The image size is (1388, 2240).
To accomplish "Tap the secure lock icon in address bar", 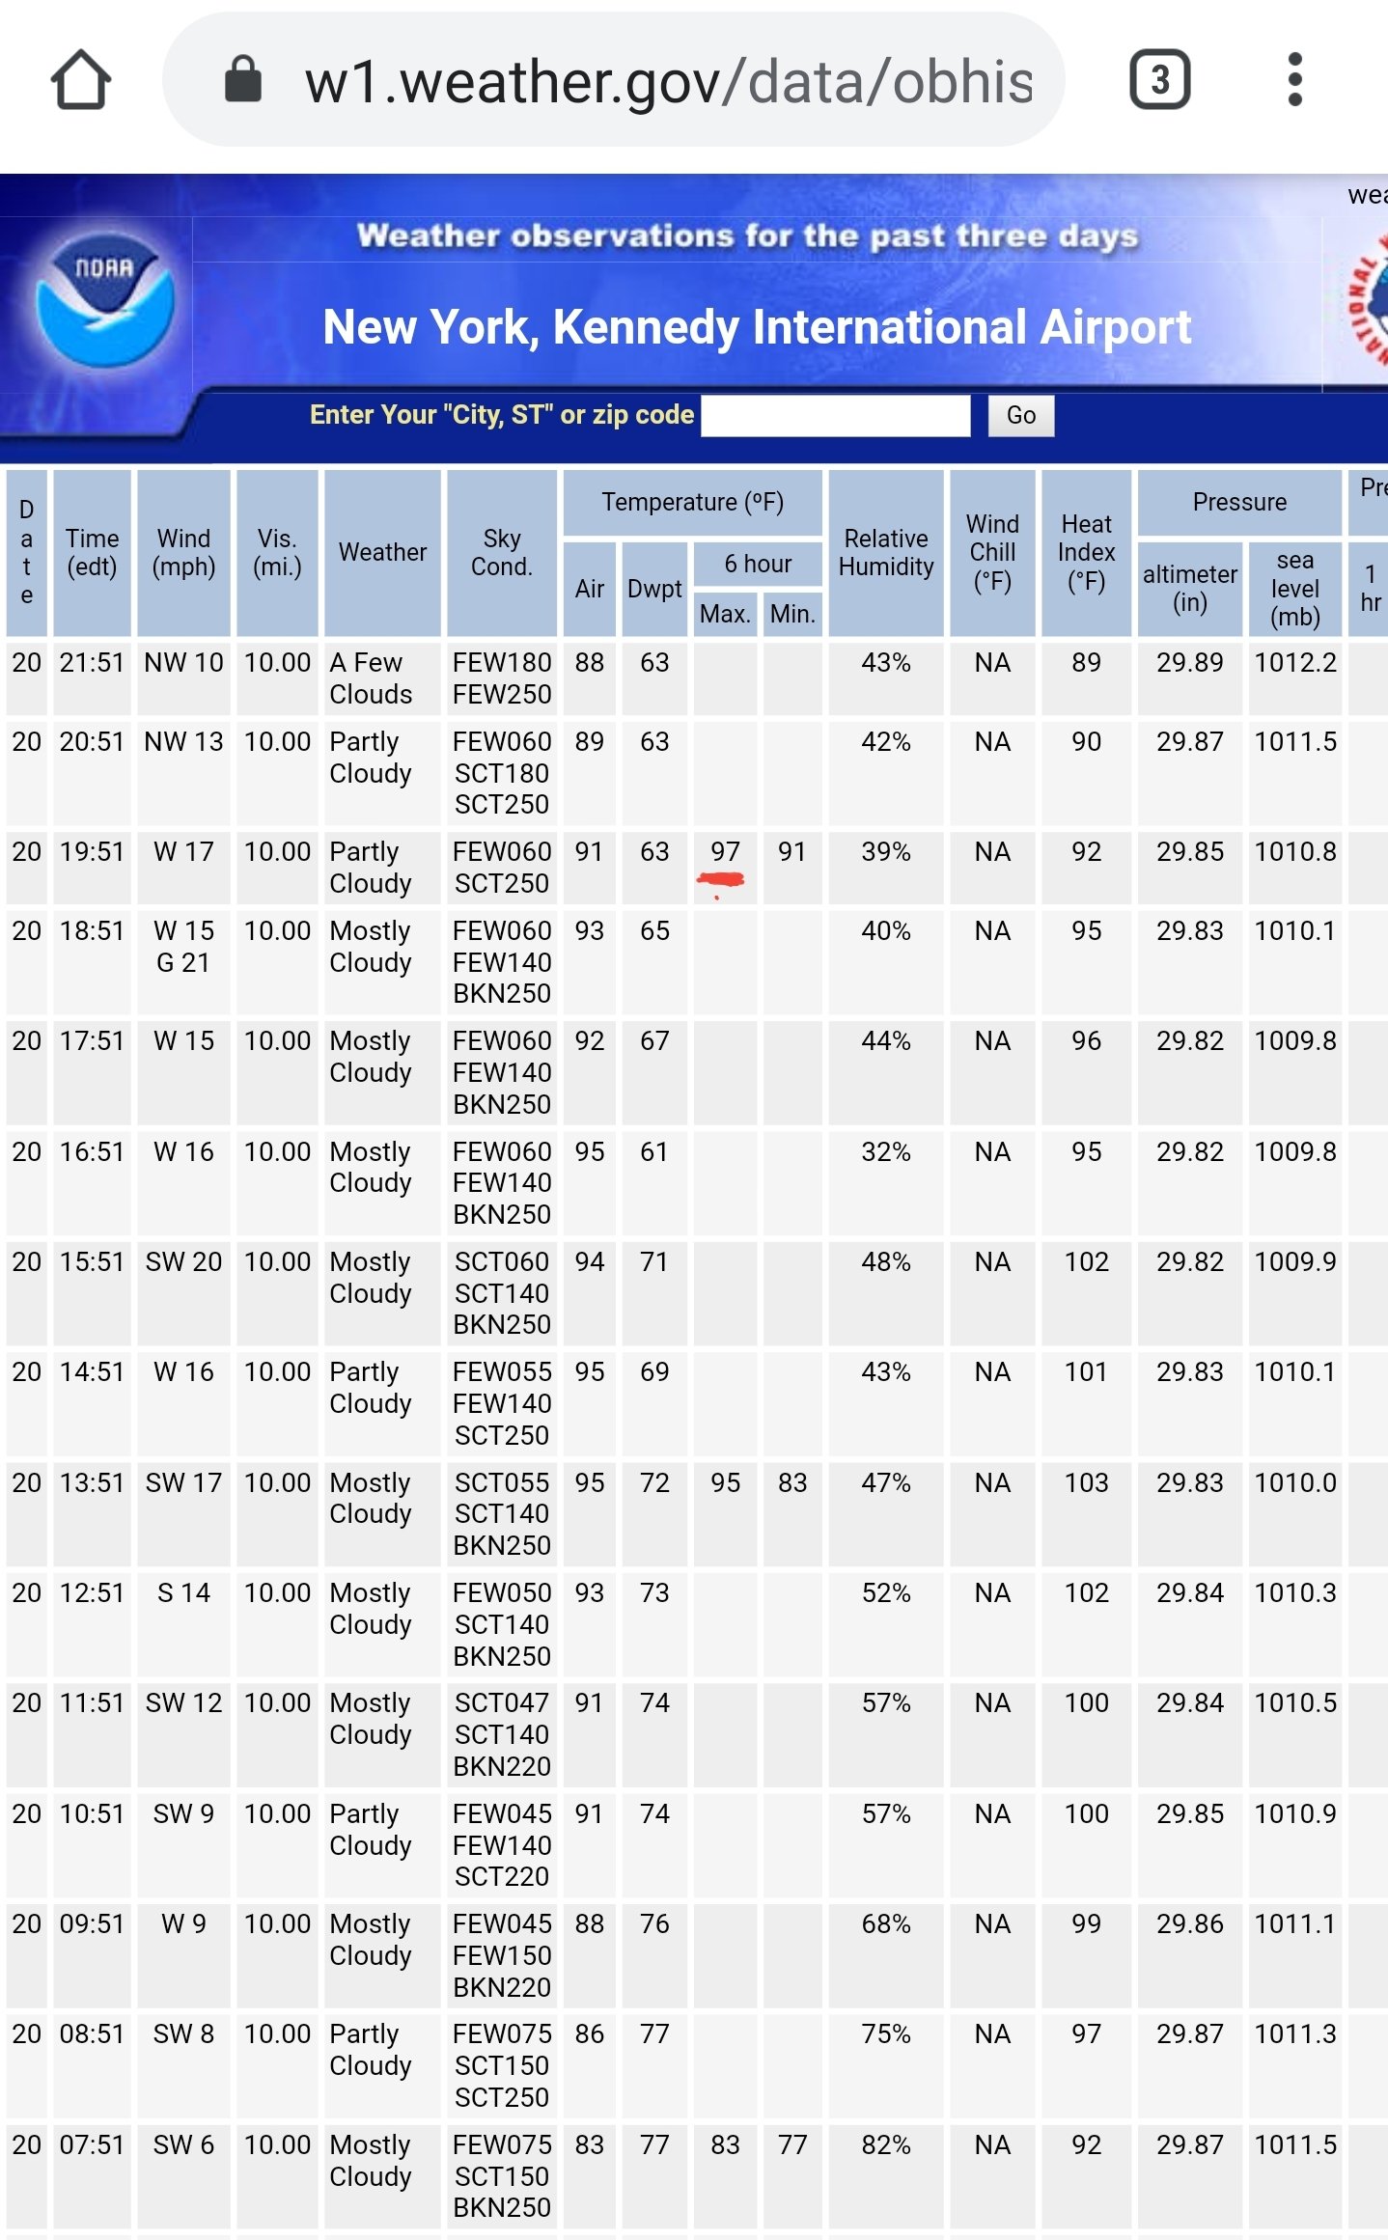I will coord(242,78).
